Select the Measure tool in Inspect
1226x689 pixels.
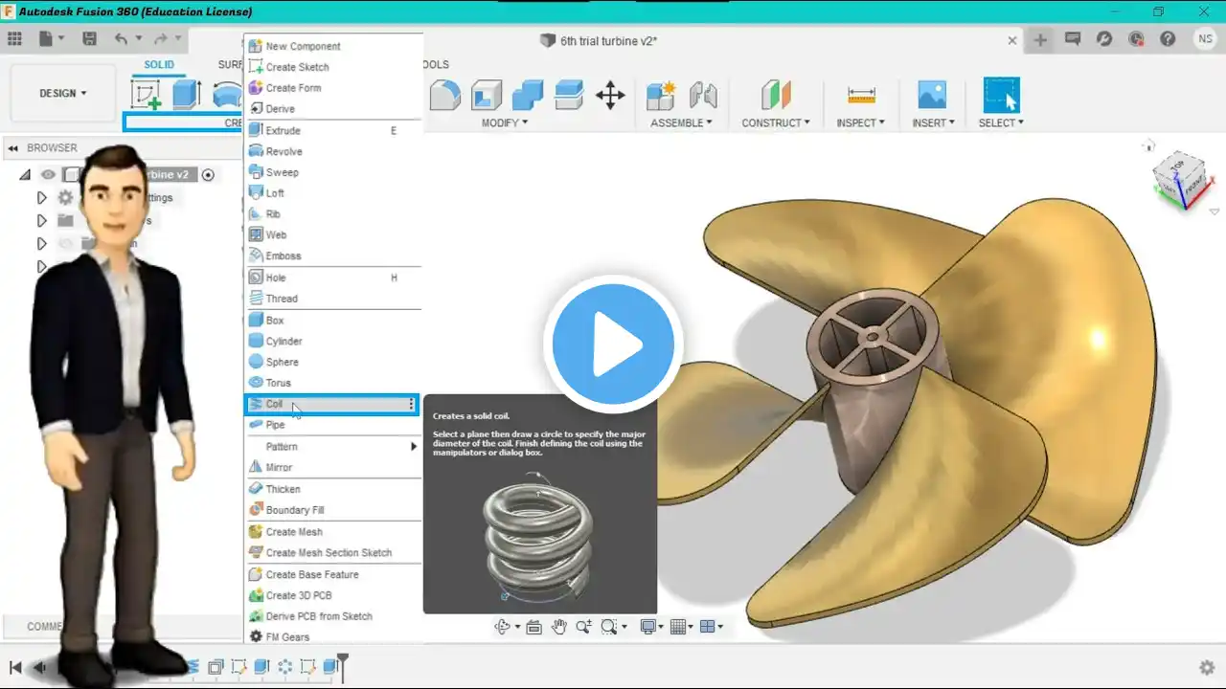point(861,95)
